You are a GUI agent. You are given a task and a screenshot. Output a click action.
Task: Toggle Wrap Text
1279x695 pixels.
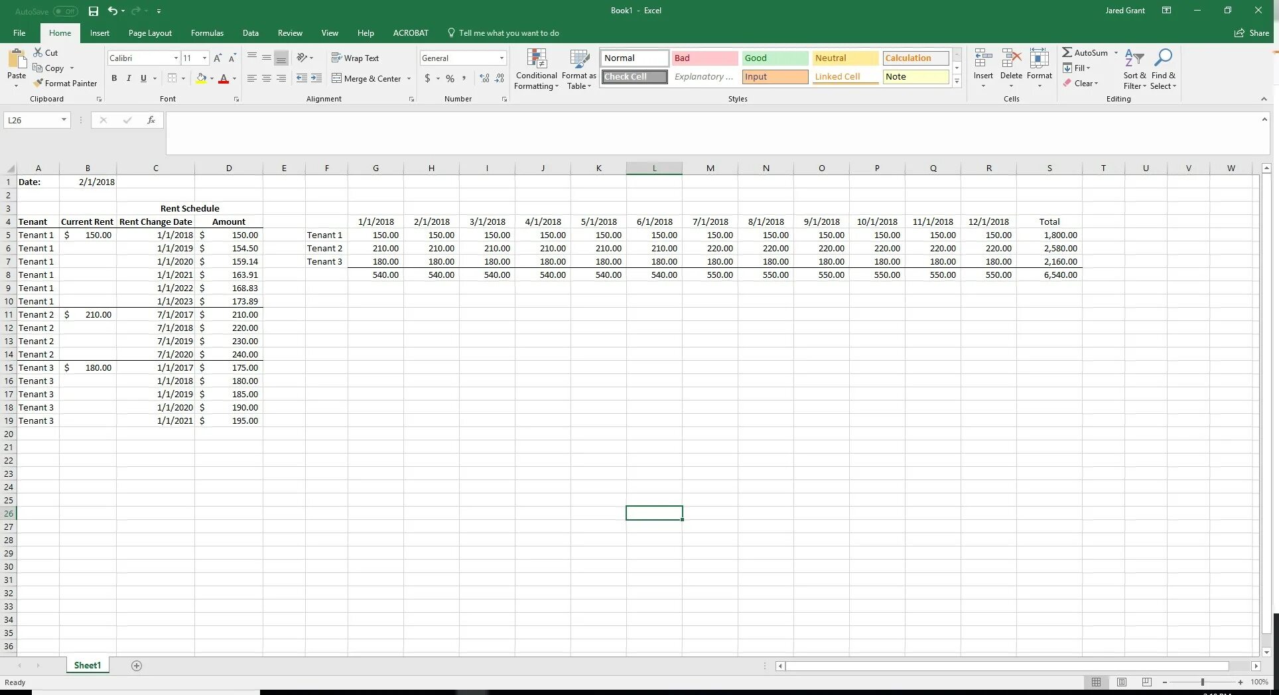[356, 58]
